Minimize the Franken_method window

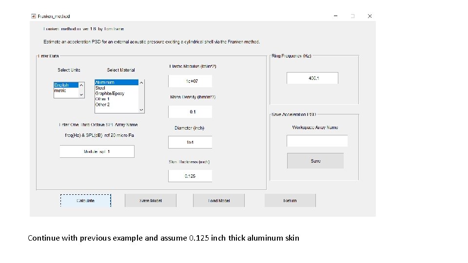pyautogui.click(x=335, y=16)
